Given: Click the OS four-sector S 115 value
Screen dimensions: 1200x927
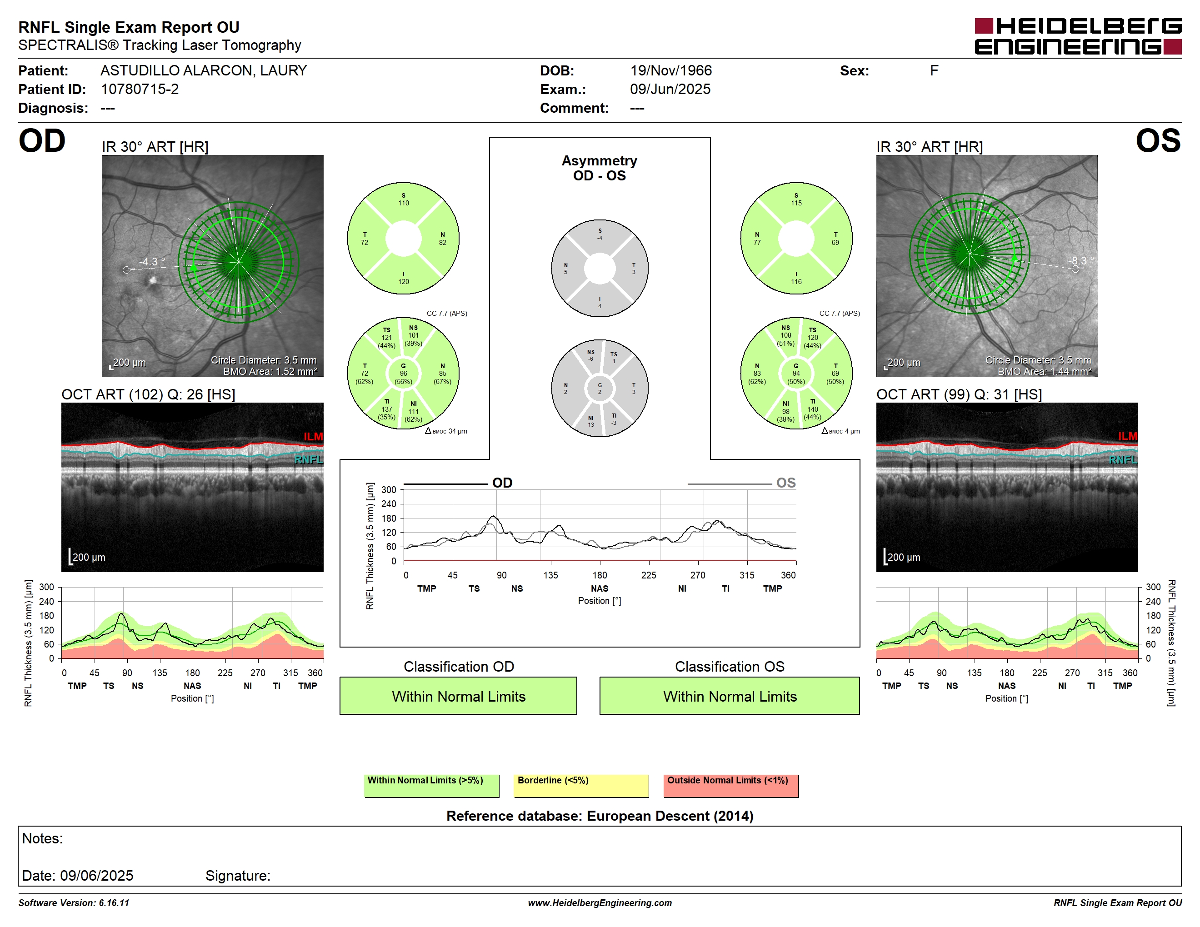Looking at the screenshot, I should point(796,199).
